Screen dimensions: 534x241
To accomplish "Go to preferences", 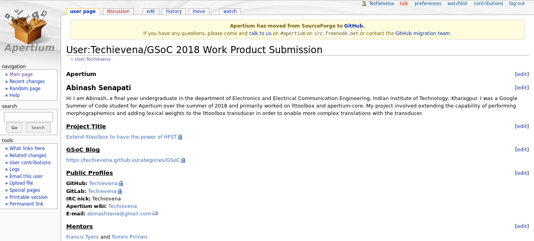I will point(428,4).
